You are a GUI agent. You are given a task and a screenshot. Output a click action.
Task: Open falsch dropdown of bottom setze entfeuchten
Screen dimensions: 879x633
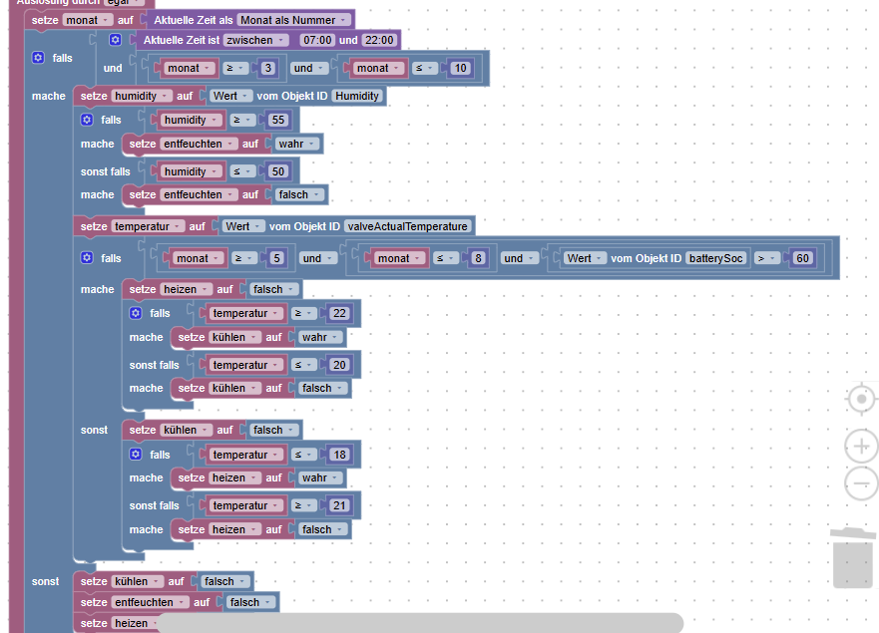pyautogui.click(x=251, y=602)
